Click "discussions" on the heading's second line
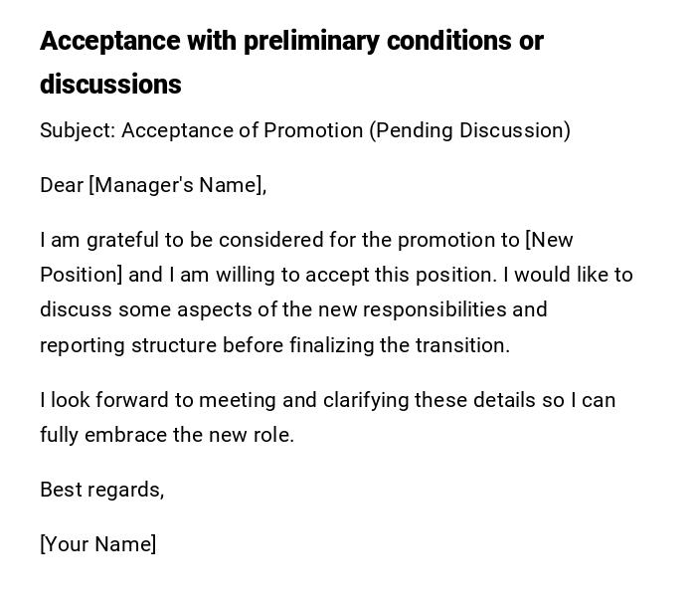This screenshot has width=696, height=607. 110,85
